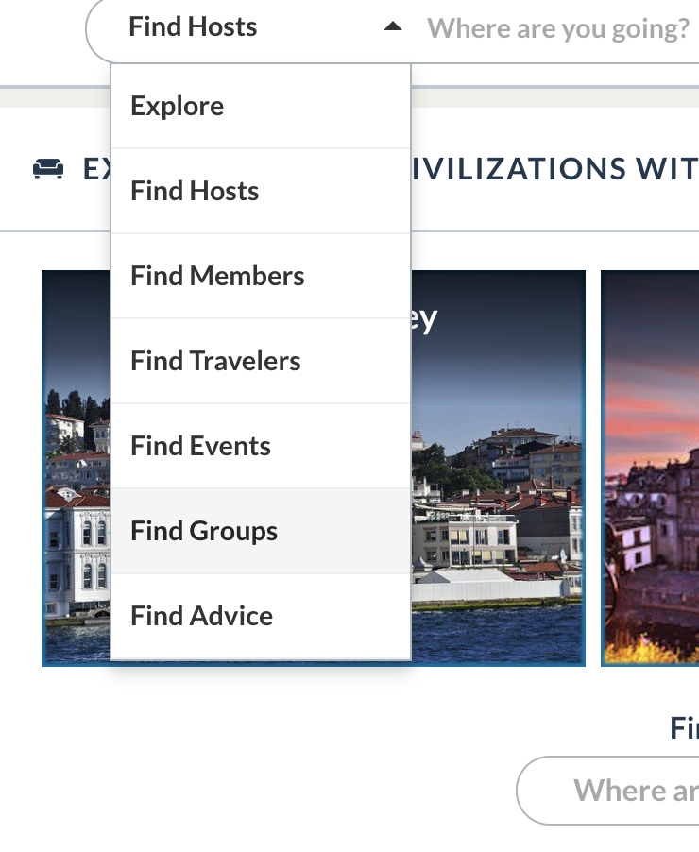Image resolution: width=699 pixels, height=852 pixels.
Task: Click the water area of the Turkey card
Action: click(498, 633)
